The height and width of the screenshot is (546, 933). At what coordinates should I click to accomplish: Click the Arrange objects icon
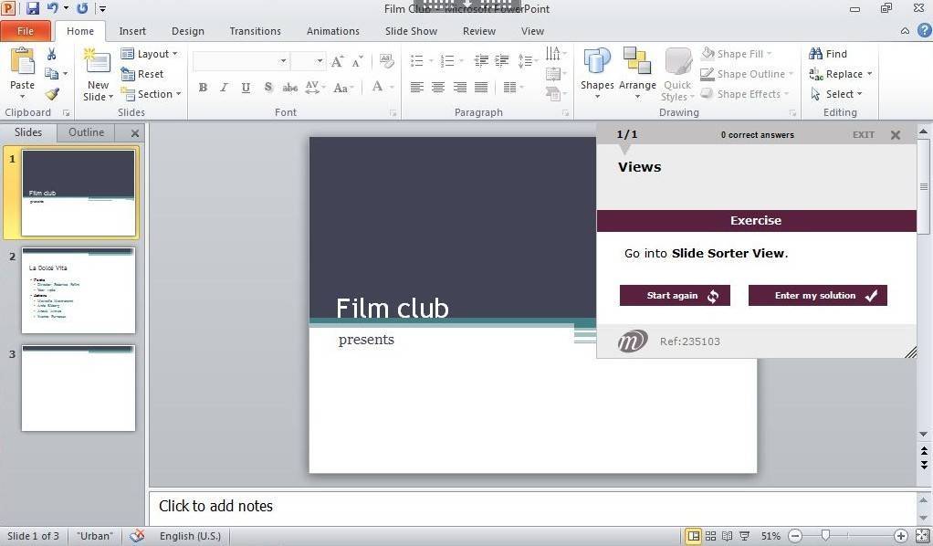(637, 64)
